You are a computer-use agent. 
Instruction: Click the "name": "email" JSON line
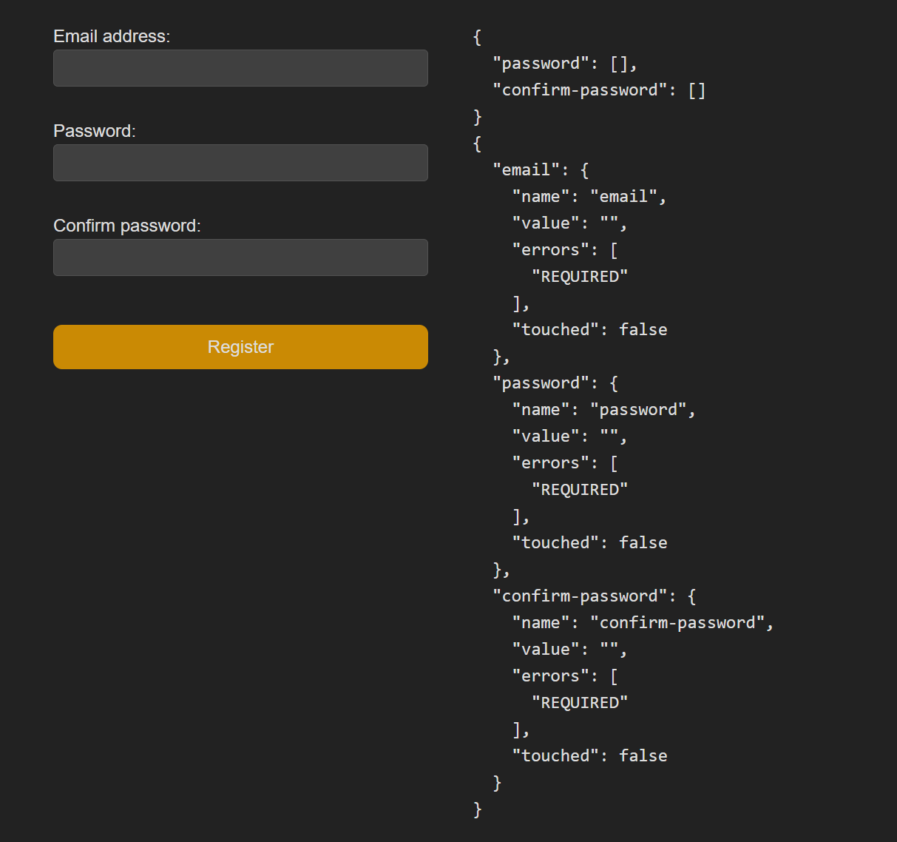click(x=589, y=197)
